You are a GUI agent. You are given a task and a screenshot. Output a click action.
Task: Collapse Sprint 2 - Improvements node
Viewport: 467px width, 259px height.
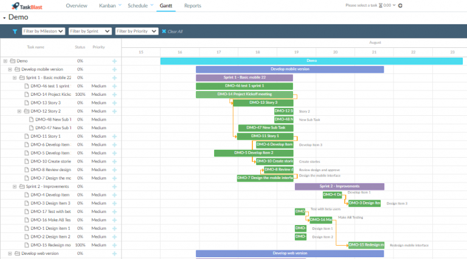(15, 187)
